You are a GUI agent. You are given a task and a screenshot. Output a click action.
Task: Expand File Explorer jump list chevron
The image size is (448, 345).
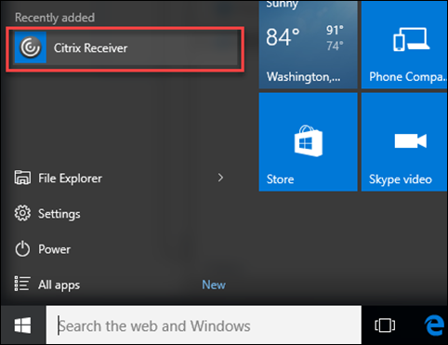(220, 178)
